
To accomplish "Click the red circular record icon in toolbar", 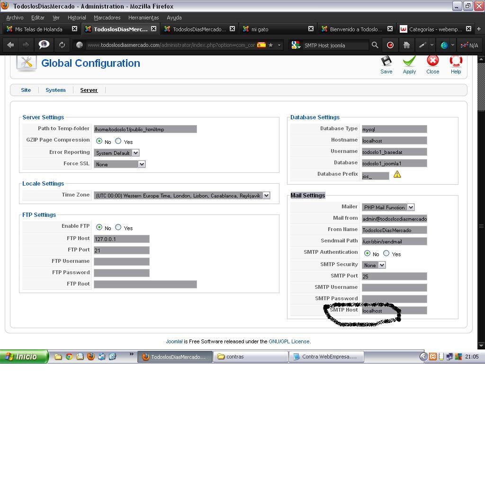I will click(x=390, y=45).
